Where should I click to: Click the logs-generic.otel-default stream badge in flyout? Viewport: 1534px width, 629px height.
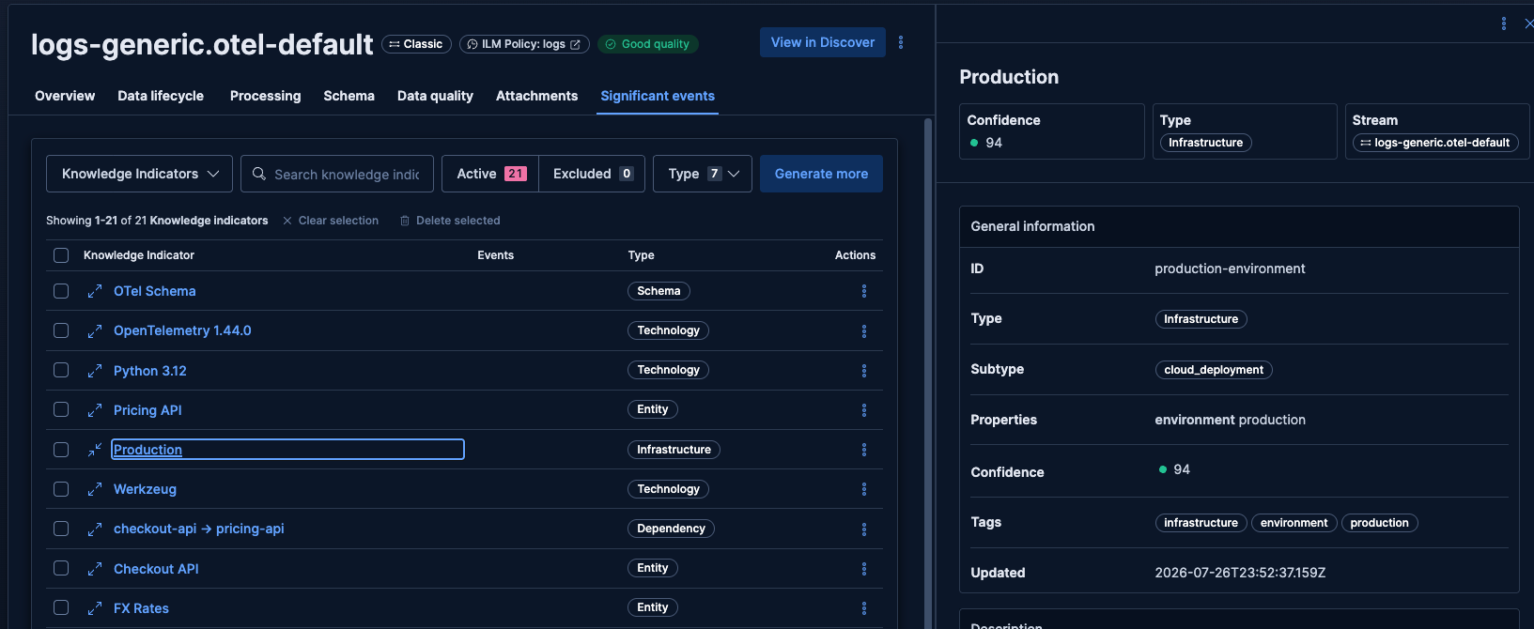pos(1435,143)
